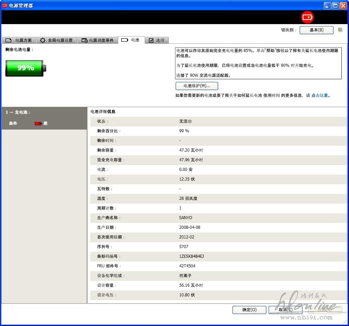Viewport: 349px width, 326px height.
Task: Open 电池维护(M)... battery maintenance dialog
Action: tap(197, 86)
